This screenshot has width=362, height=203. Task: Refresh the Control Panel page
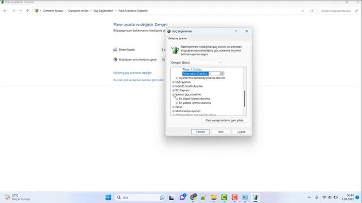pyautogui.click(x=312, y=11)
